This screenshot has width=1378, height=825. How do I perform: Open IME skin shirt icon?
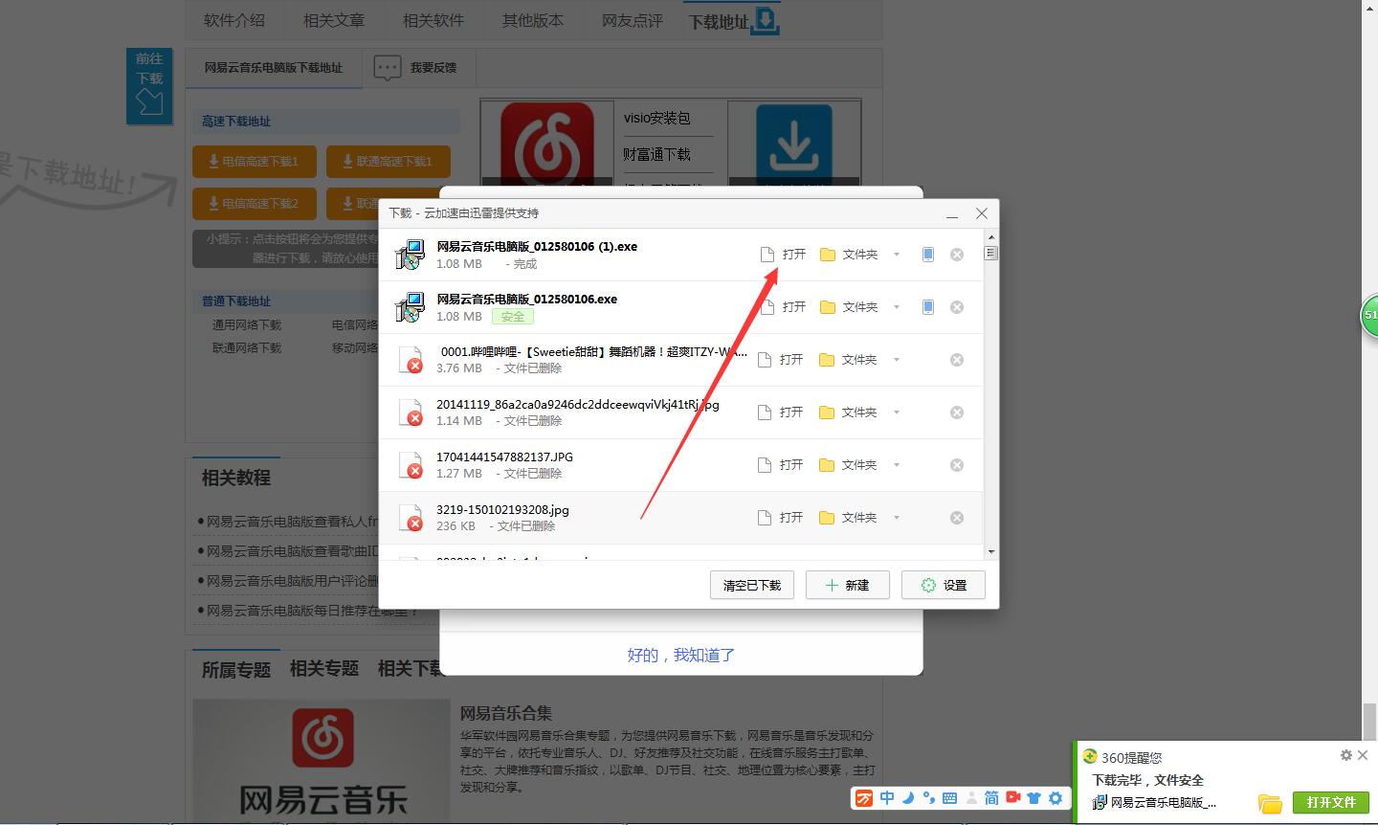(x=1033, y=797)
